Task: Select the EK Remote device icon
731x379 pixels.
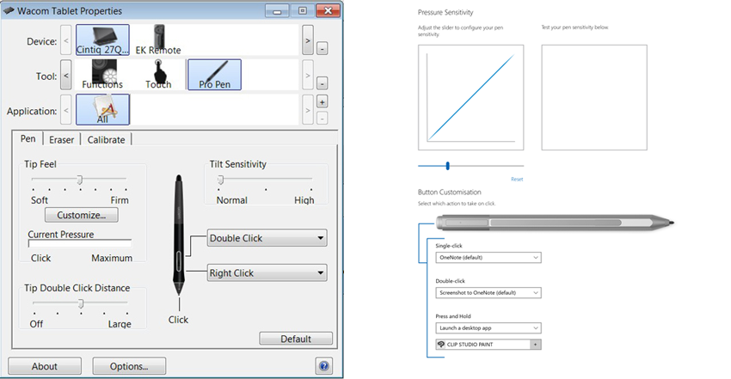Action: [x=158, y=40]
